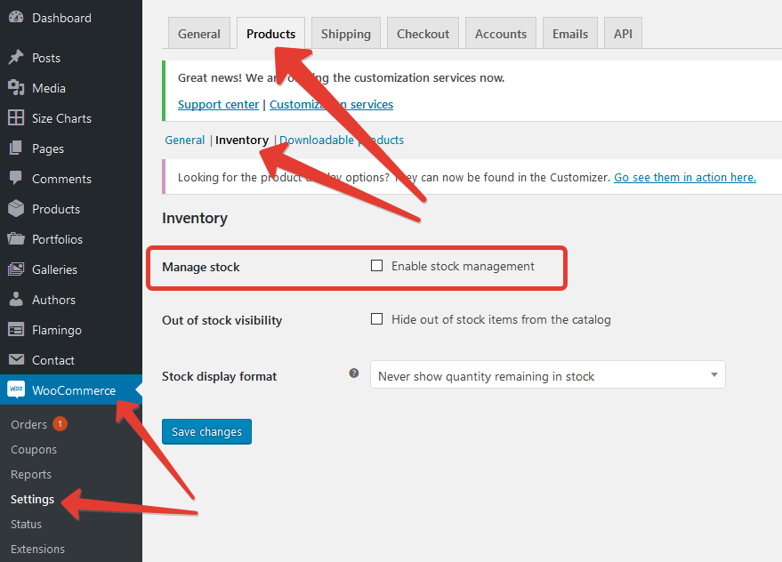
Task: Click help tooltip icon for Stock display format
Action: [x=354, y=373]
